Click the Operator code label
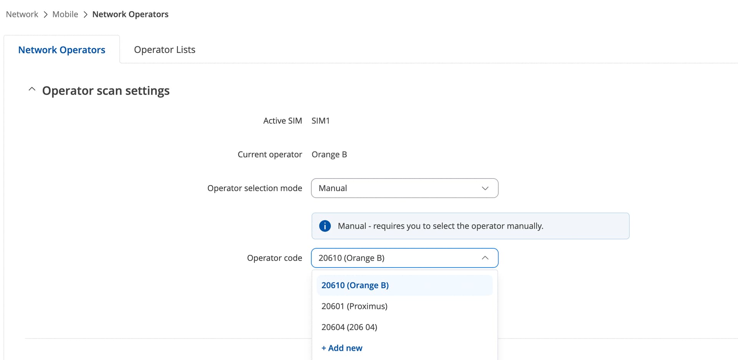This screenshot has height=360, width=738. (274, 258)
